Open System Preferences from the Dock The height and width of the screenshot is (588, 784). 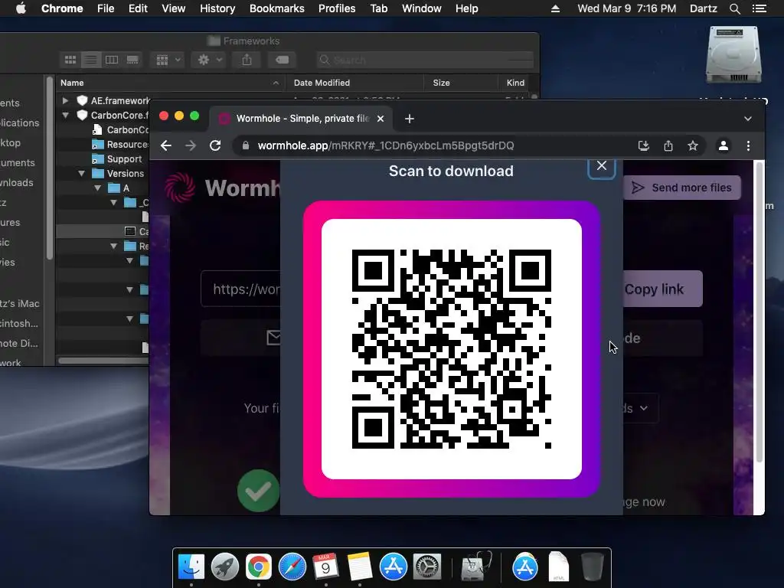click(426, 567)
